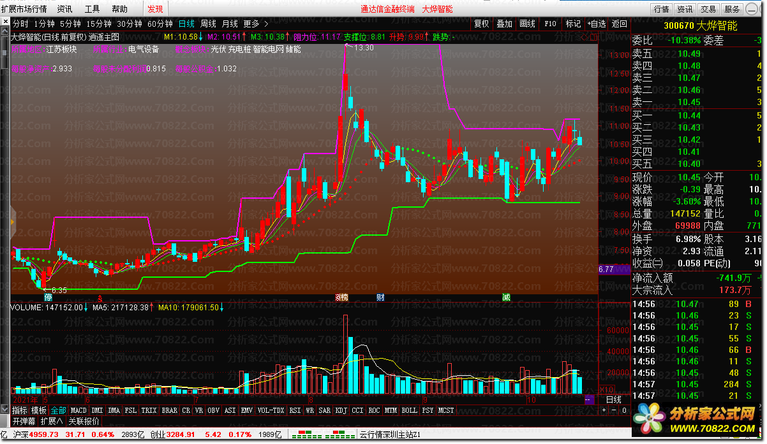This screenshot has height=444, width=767.
Task: Click the 返回 back button
Action: pyautogui.click(x=619, y=24)
